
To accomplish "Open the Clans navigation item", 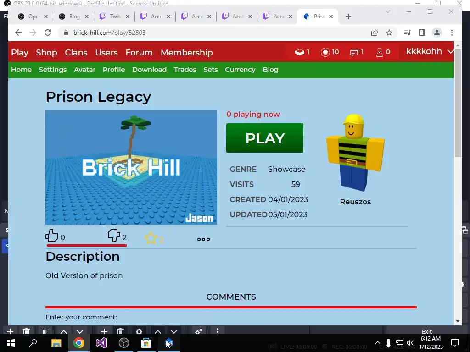I will 76,52.
